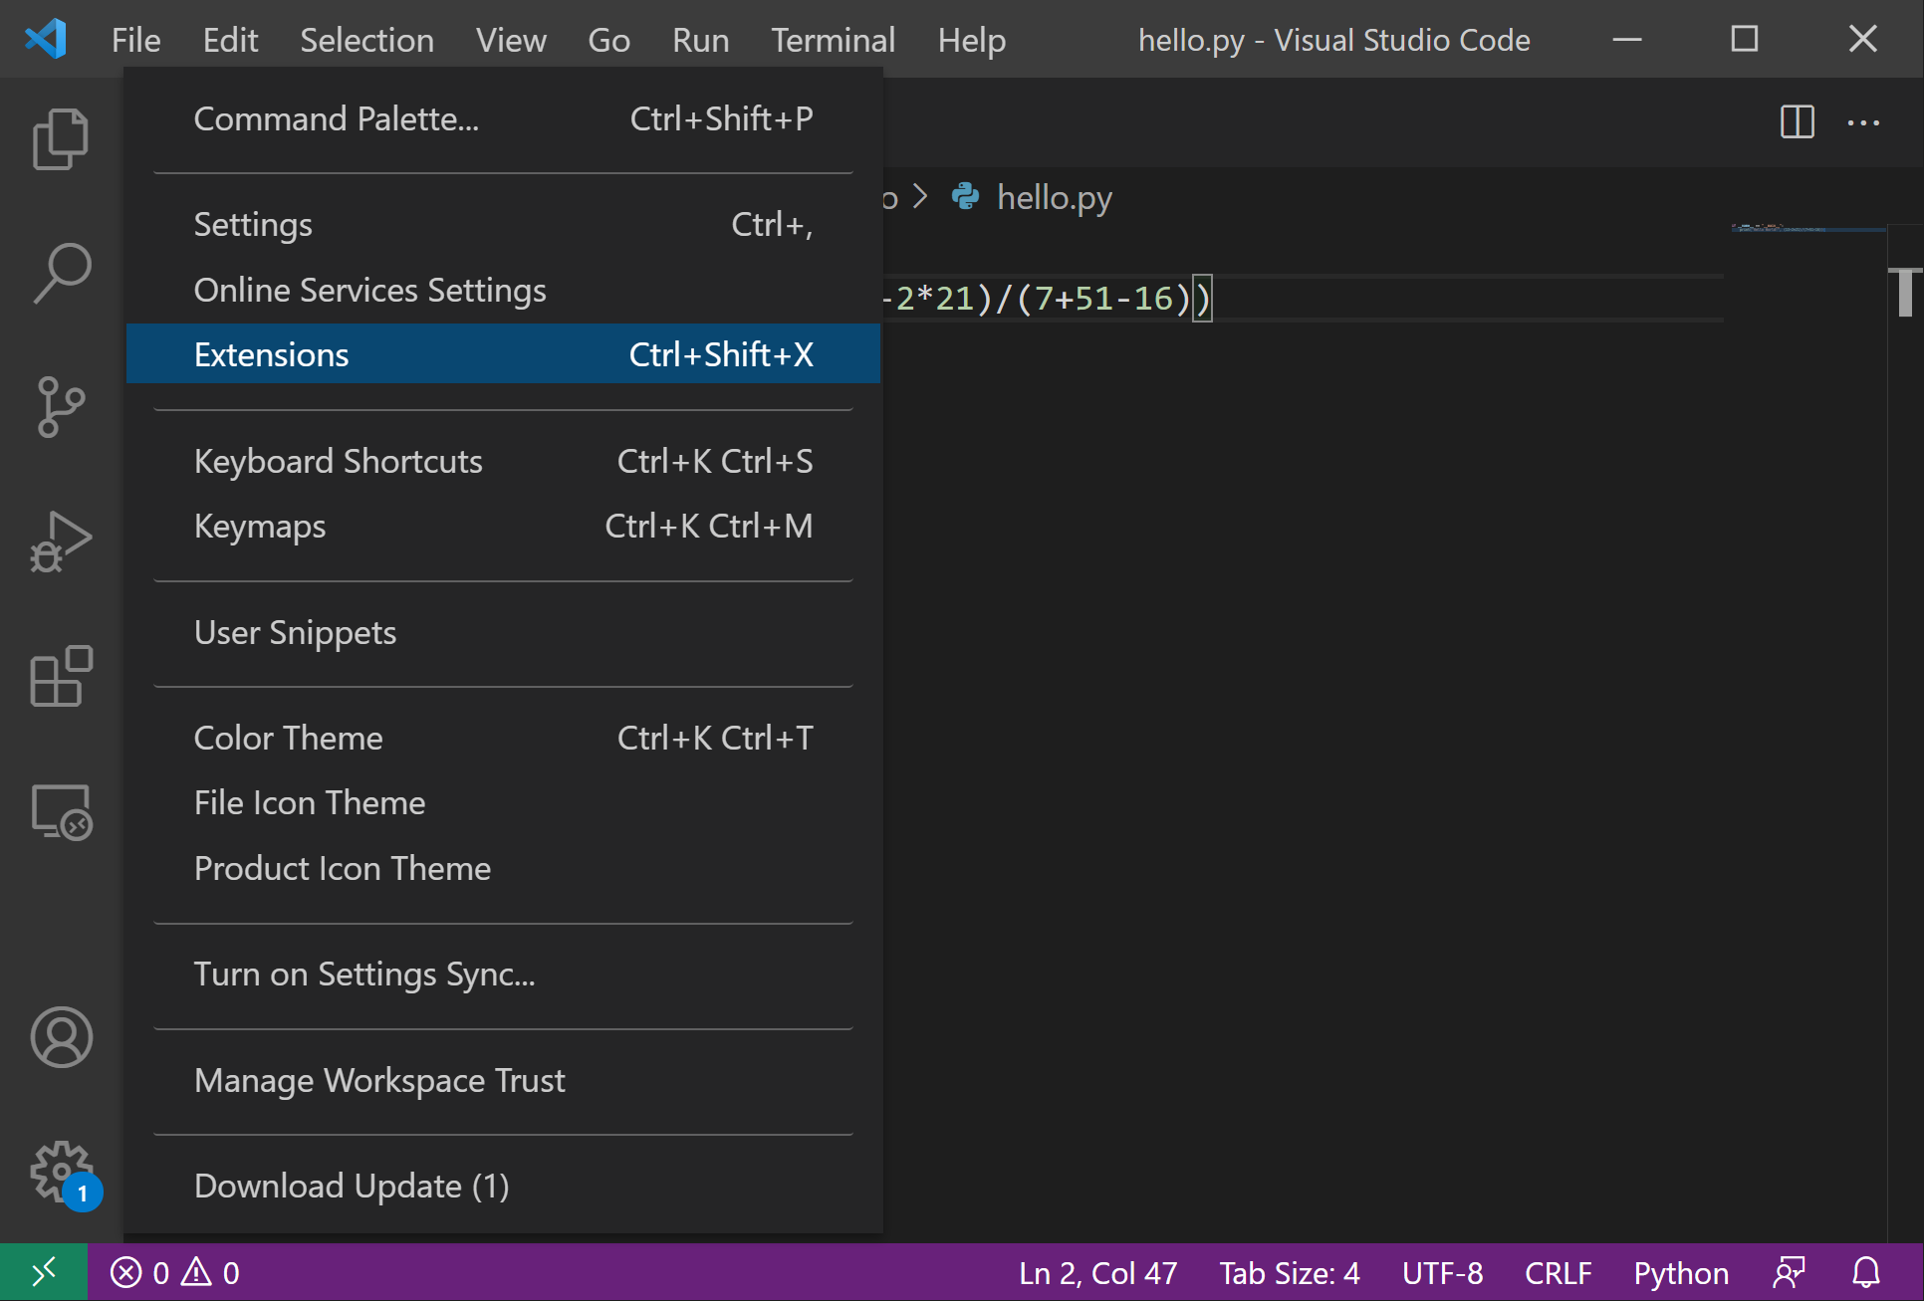Open the Selection menu
Image resolution: width=1924 pixels, height=1301 pixels.
[x=366, y=40]
